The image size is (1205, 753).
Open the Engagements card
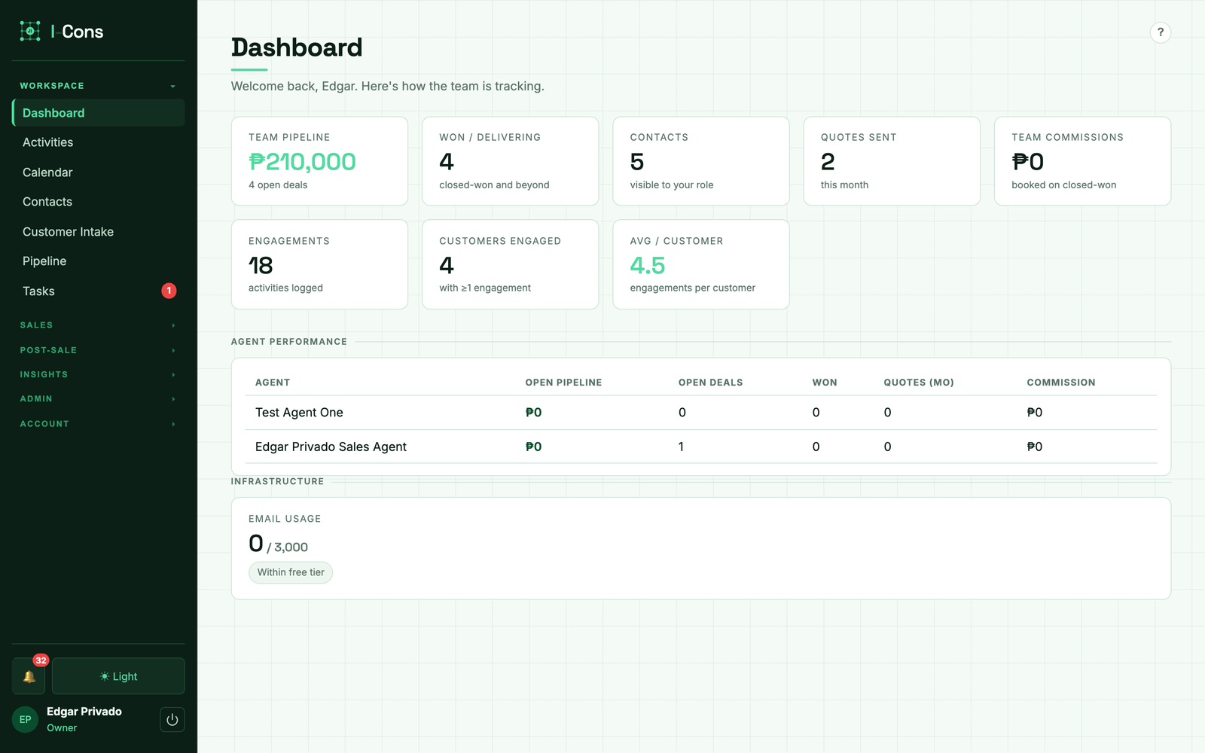point(319,264)
